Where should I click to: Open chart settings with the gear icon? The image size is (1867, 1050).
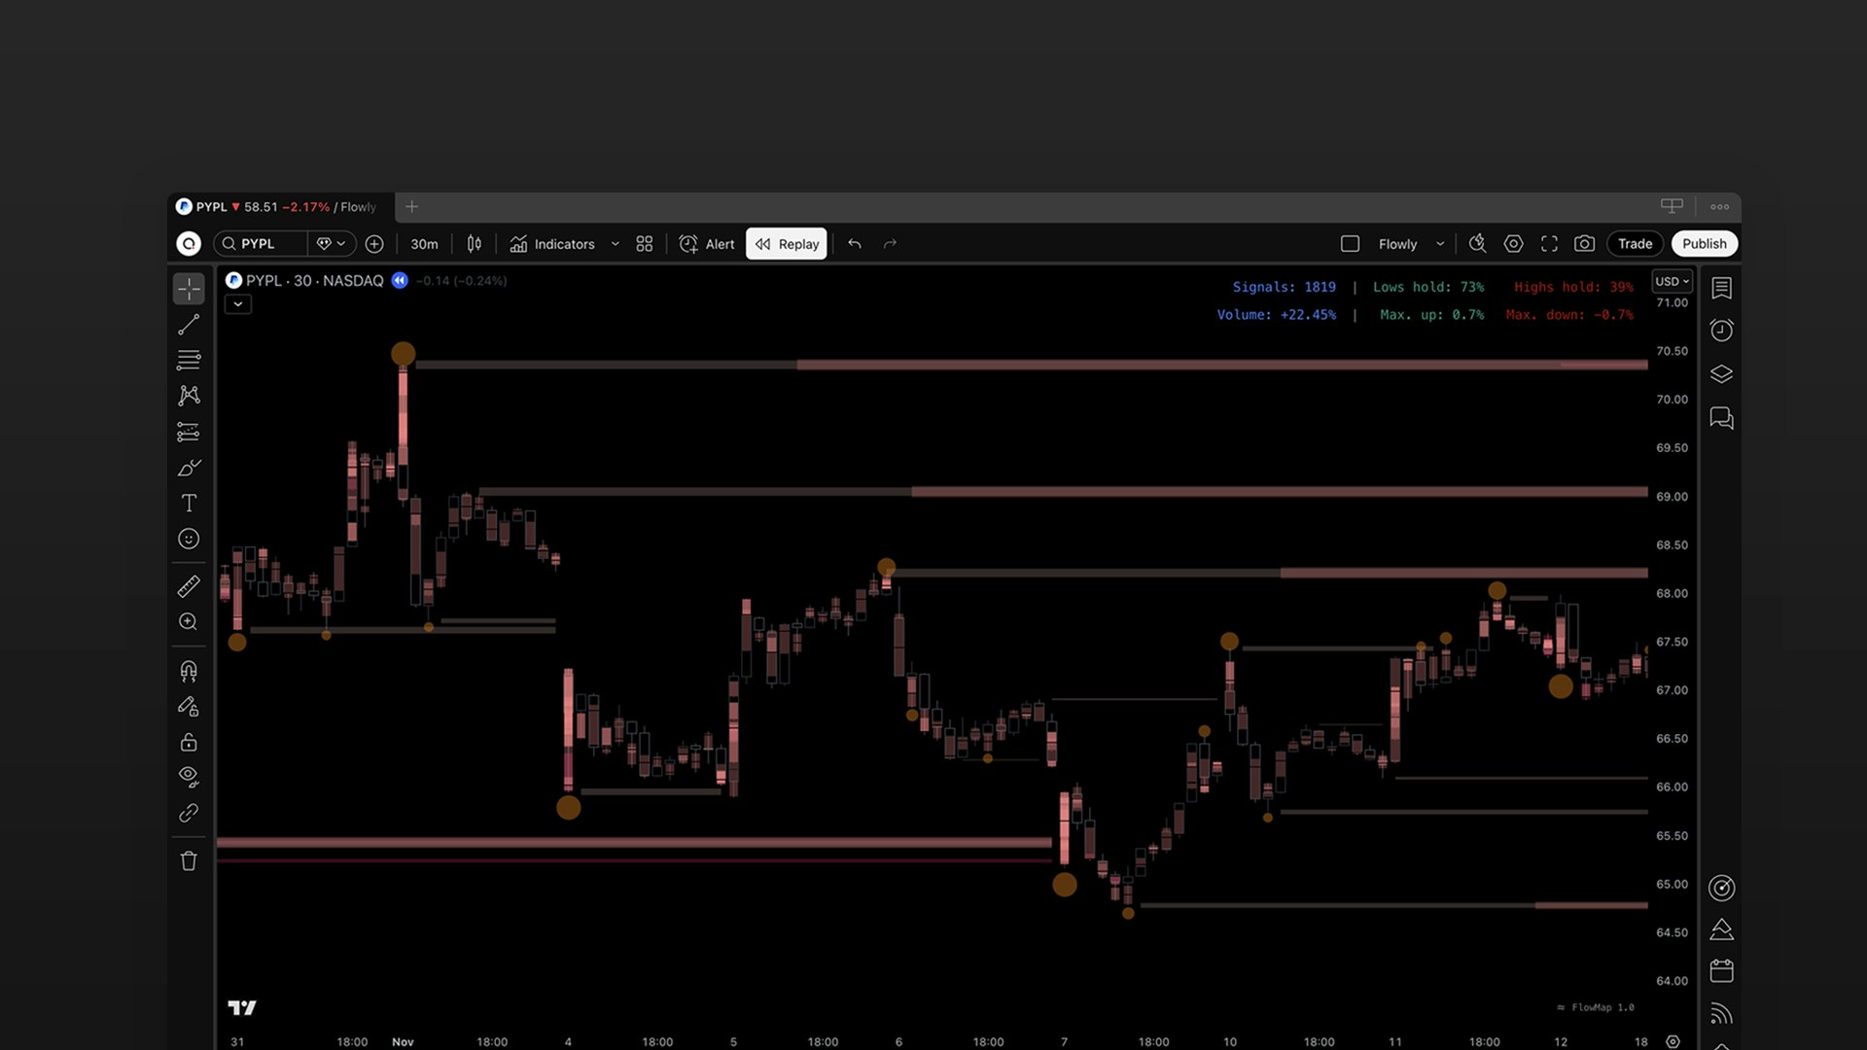[1513, 244]
